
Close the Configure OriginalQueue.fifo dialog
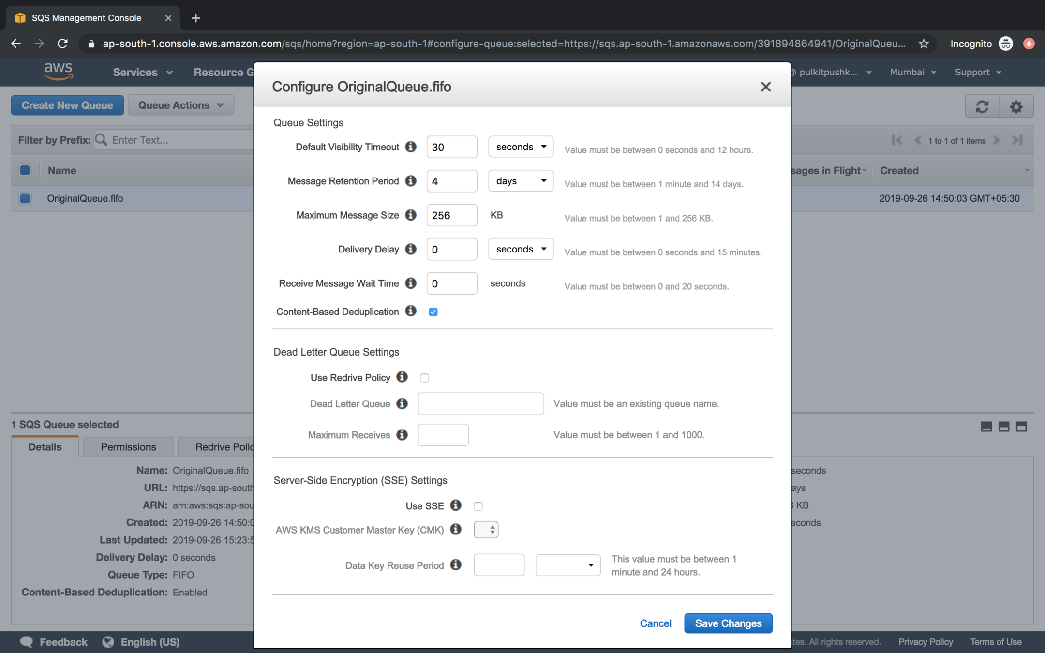pyautogui.click(x=765, y=87)
